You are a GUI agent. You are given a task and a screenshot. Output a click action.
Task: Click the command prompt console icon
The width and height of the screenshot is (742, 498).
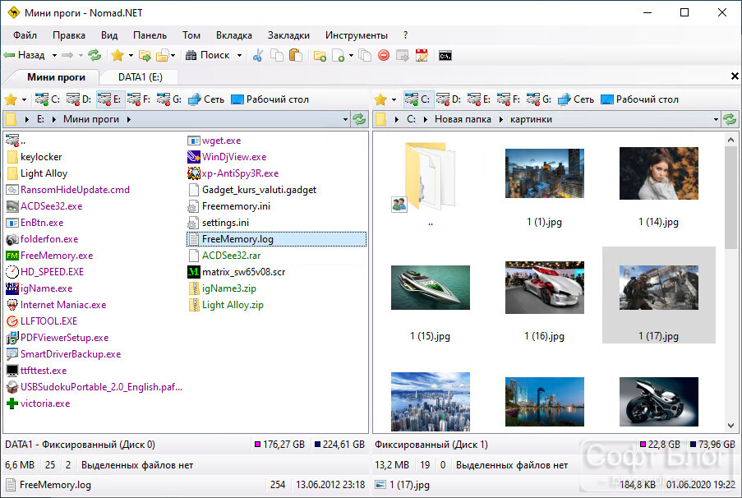(445, 56)
